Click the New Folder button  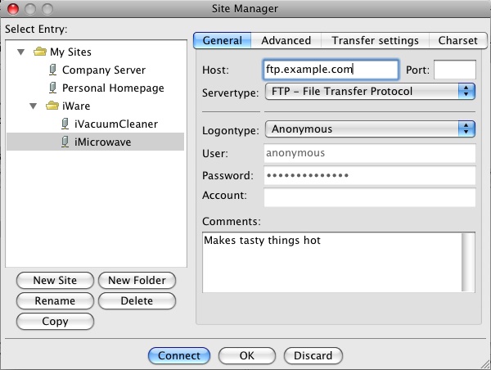[137, 280]
